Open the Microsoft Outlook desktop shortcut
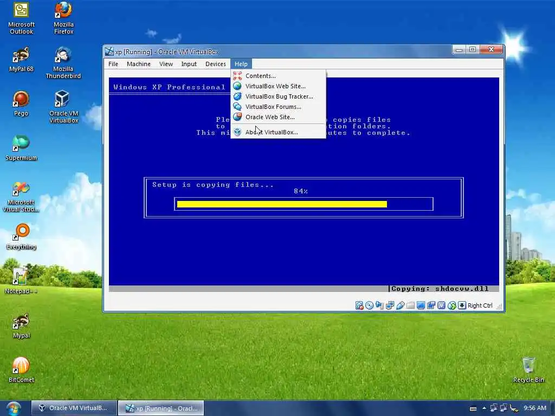The height and width of the screenshot is (416, 555). coord(21,18)
